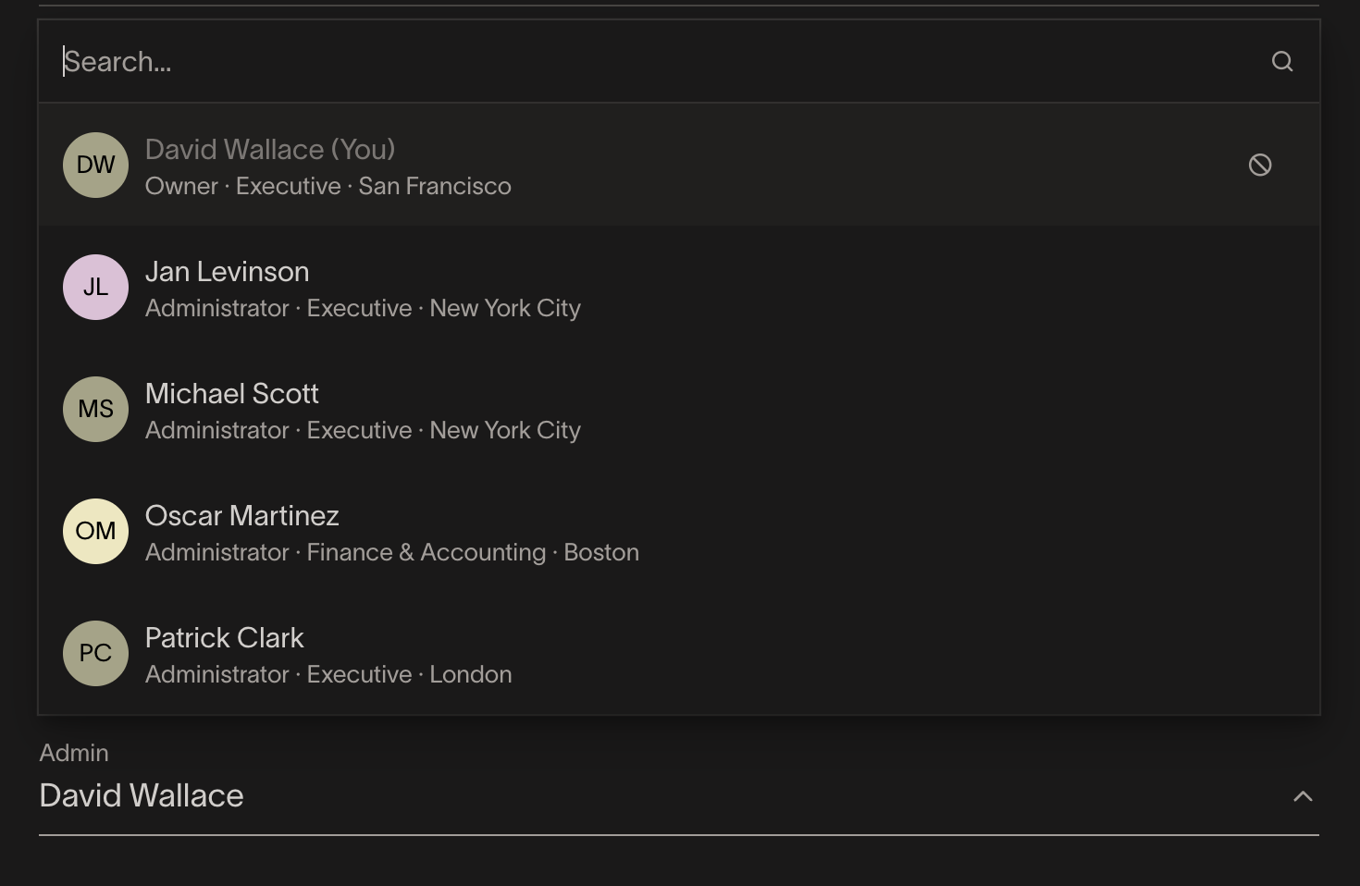The height and width of the screenshot is (886, 1360).
Task: Click Jan Levinson's New York City subtitle
Action: 505,308
